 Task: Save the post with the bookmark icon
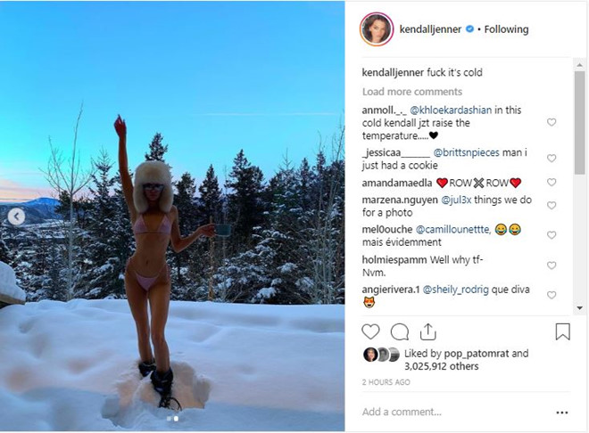pos(563,331)
